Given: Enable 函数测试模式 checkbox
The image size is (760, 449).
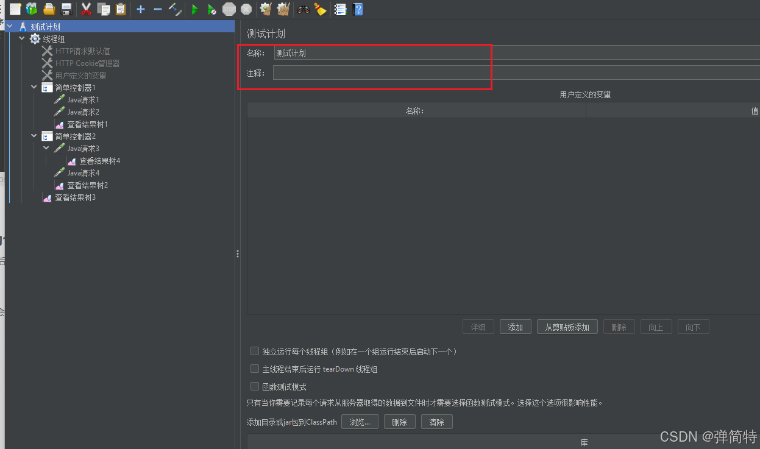Looking at the screenshot, I should pos(255,386).
